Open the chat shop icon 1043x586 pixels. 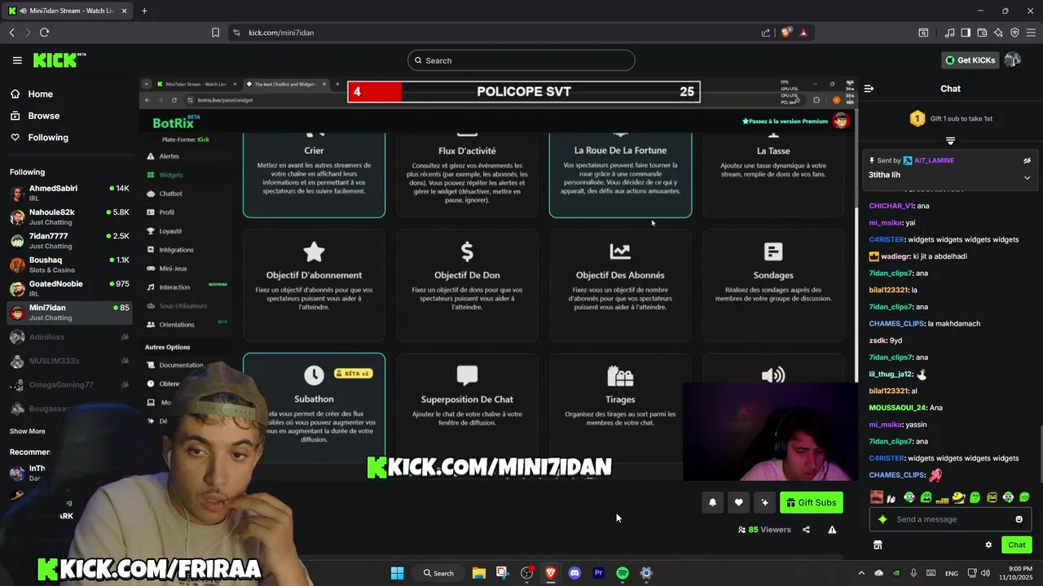pos(878,544)
